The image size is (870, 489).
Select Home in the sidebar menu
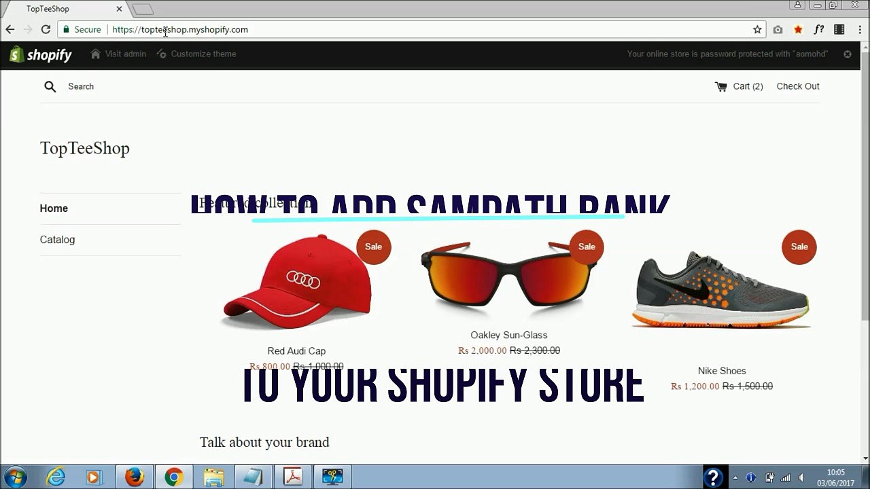click(x=54, y=209)
